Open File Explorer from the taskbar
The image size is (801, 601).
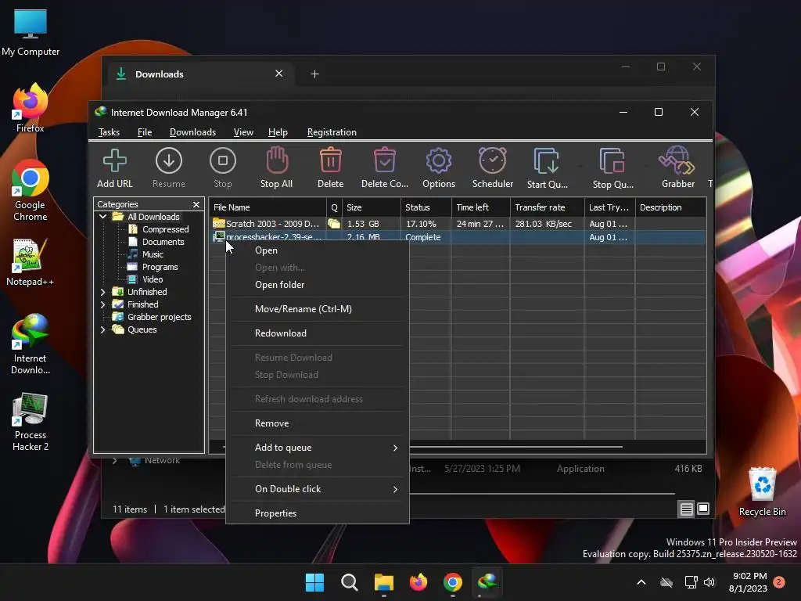pos(383,582)
